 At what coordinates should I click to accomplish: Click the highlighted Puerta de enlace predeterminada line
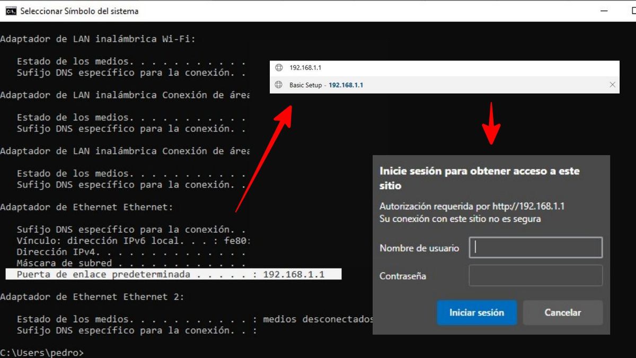pos(170,274)
